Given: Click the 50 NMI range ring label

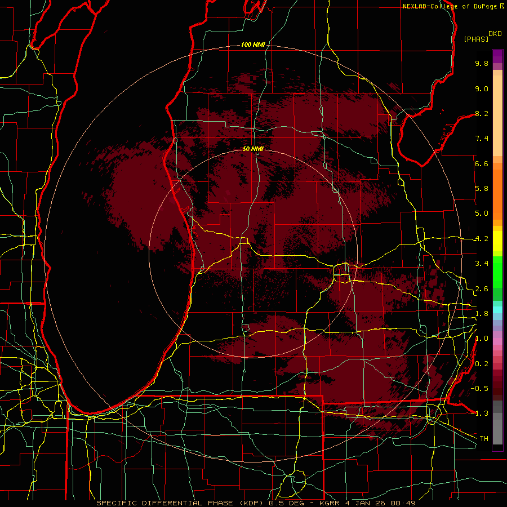Looking at the screenshot, I should coord(253,149).
